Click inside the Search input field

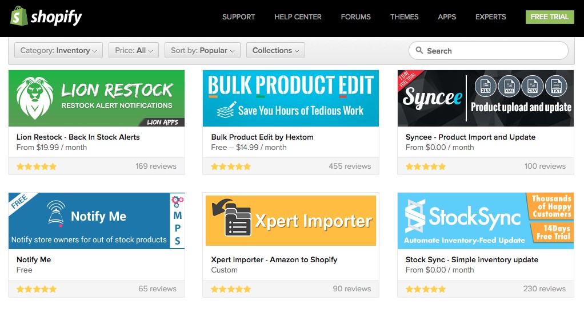point(489,51)
